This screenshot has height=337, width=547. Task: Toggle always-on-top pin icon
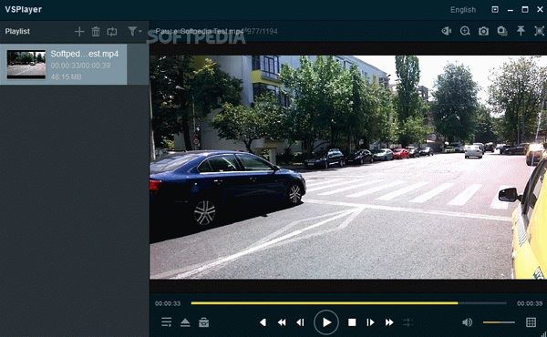click(x=521, y=31)
